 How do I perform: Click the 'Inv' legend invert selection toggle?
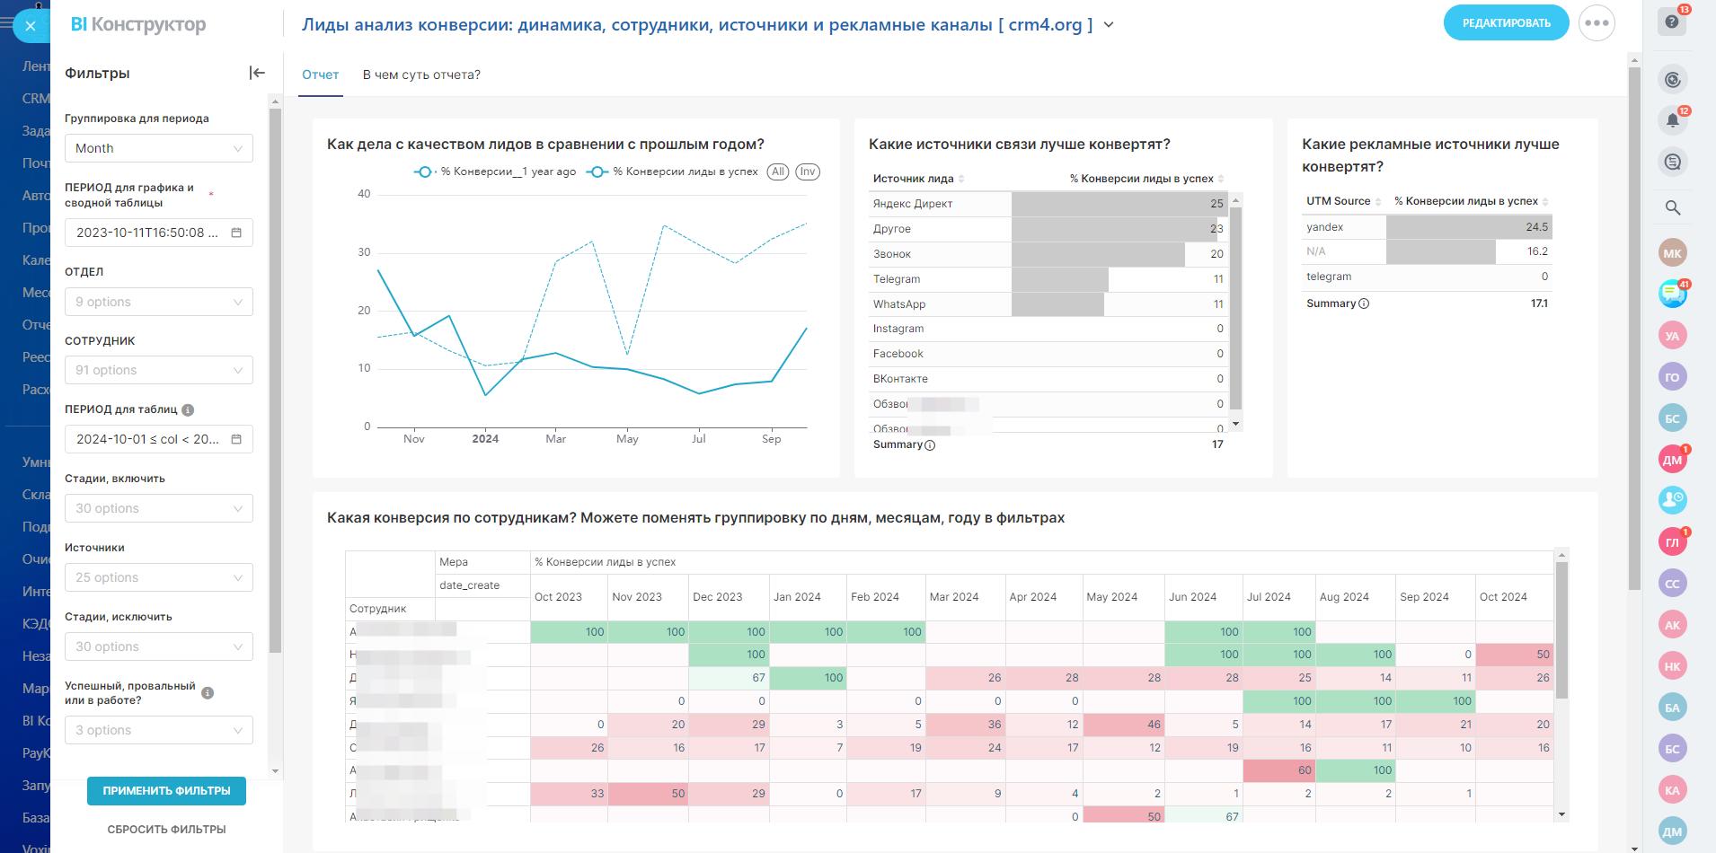807,171
